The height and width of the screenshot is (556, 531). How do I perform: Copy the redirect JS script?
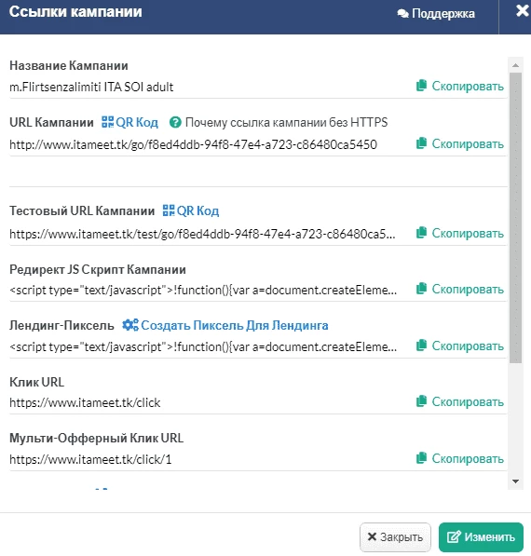[460, 289]
